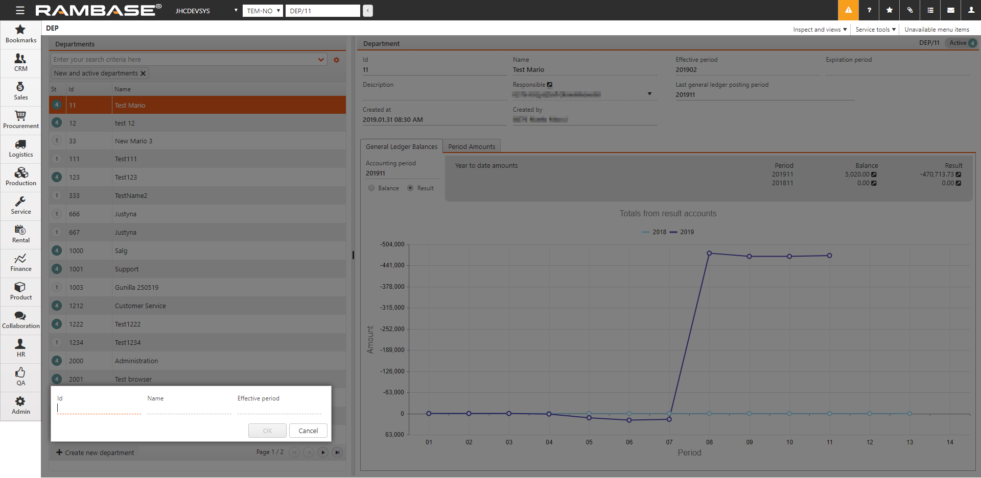The height and width of the screenshot is (478, 981).
Task: Toggle the 2018 series in chart legend
Action: pos(654,232)
